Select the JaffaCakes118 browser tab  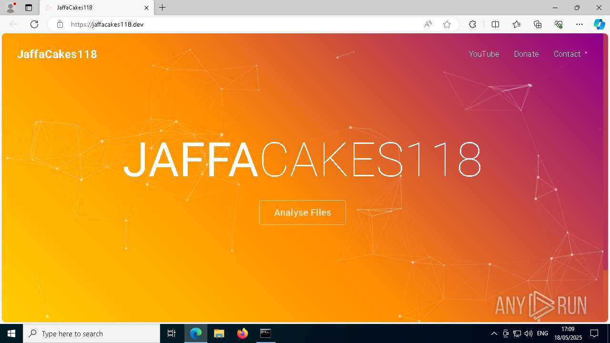pos(96,8)
